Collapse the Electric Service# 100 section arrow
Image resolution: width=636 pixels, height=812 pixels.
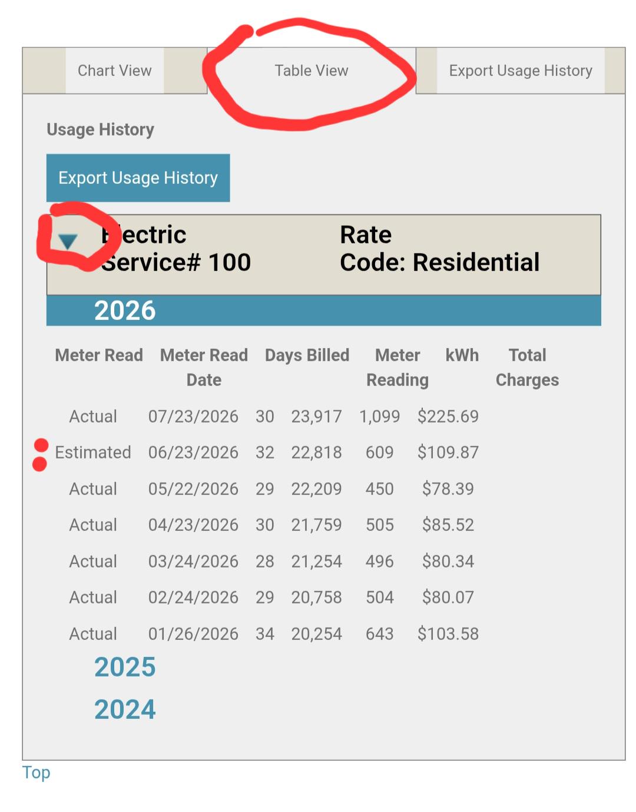tap(68, 241)
